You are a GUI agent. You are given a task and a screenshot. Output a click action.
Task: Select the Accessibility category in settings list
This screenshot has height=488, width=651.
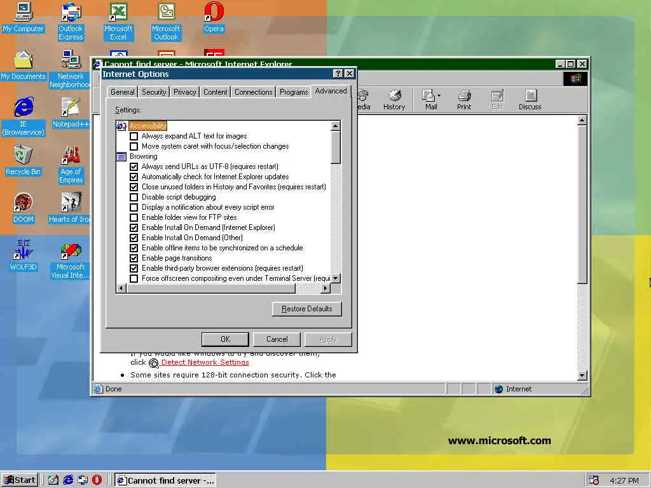pyautogui.click(x=147, y=126)
